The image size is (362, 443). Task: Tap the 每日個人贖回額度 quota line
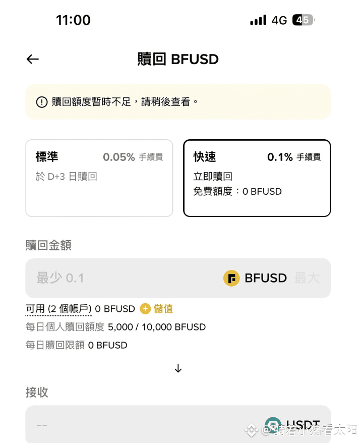pos(115,327)
